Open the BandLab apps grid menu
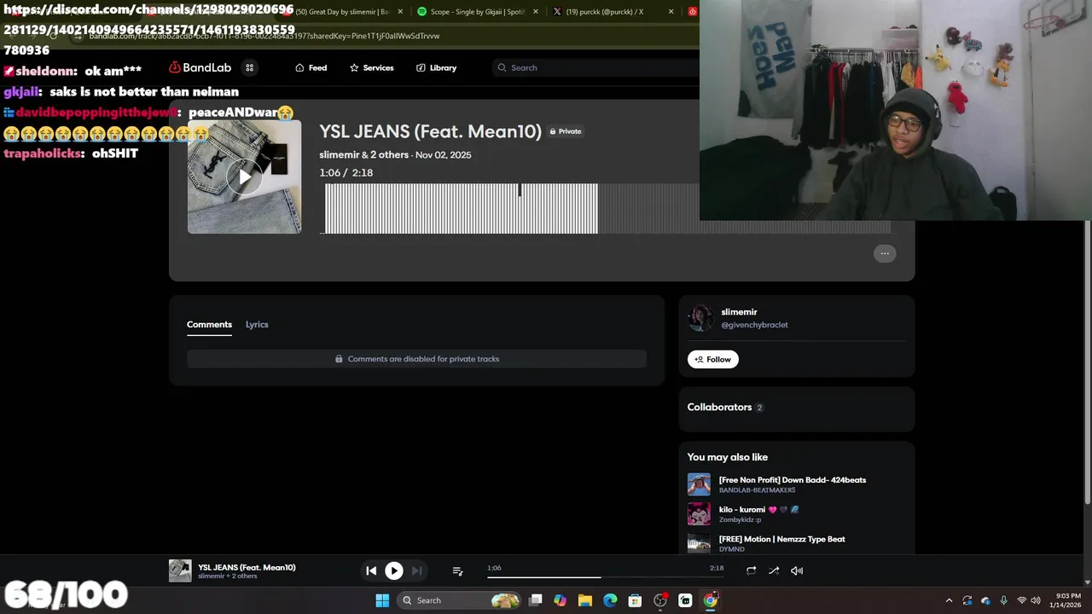The height and width of the screenshot is (614, 1092). (x=250, y=67)
